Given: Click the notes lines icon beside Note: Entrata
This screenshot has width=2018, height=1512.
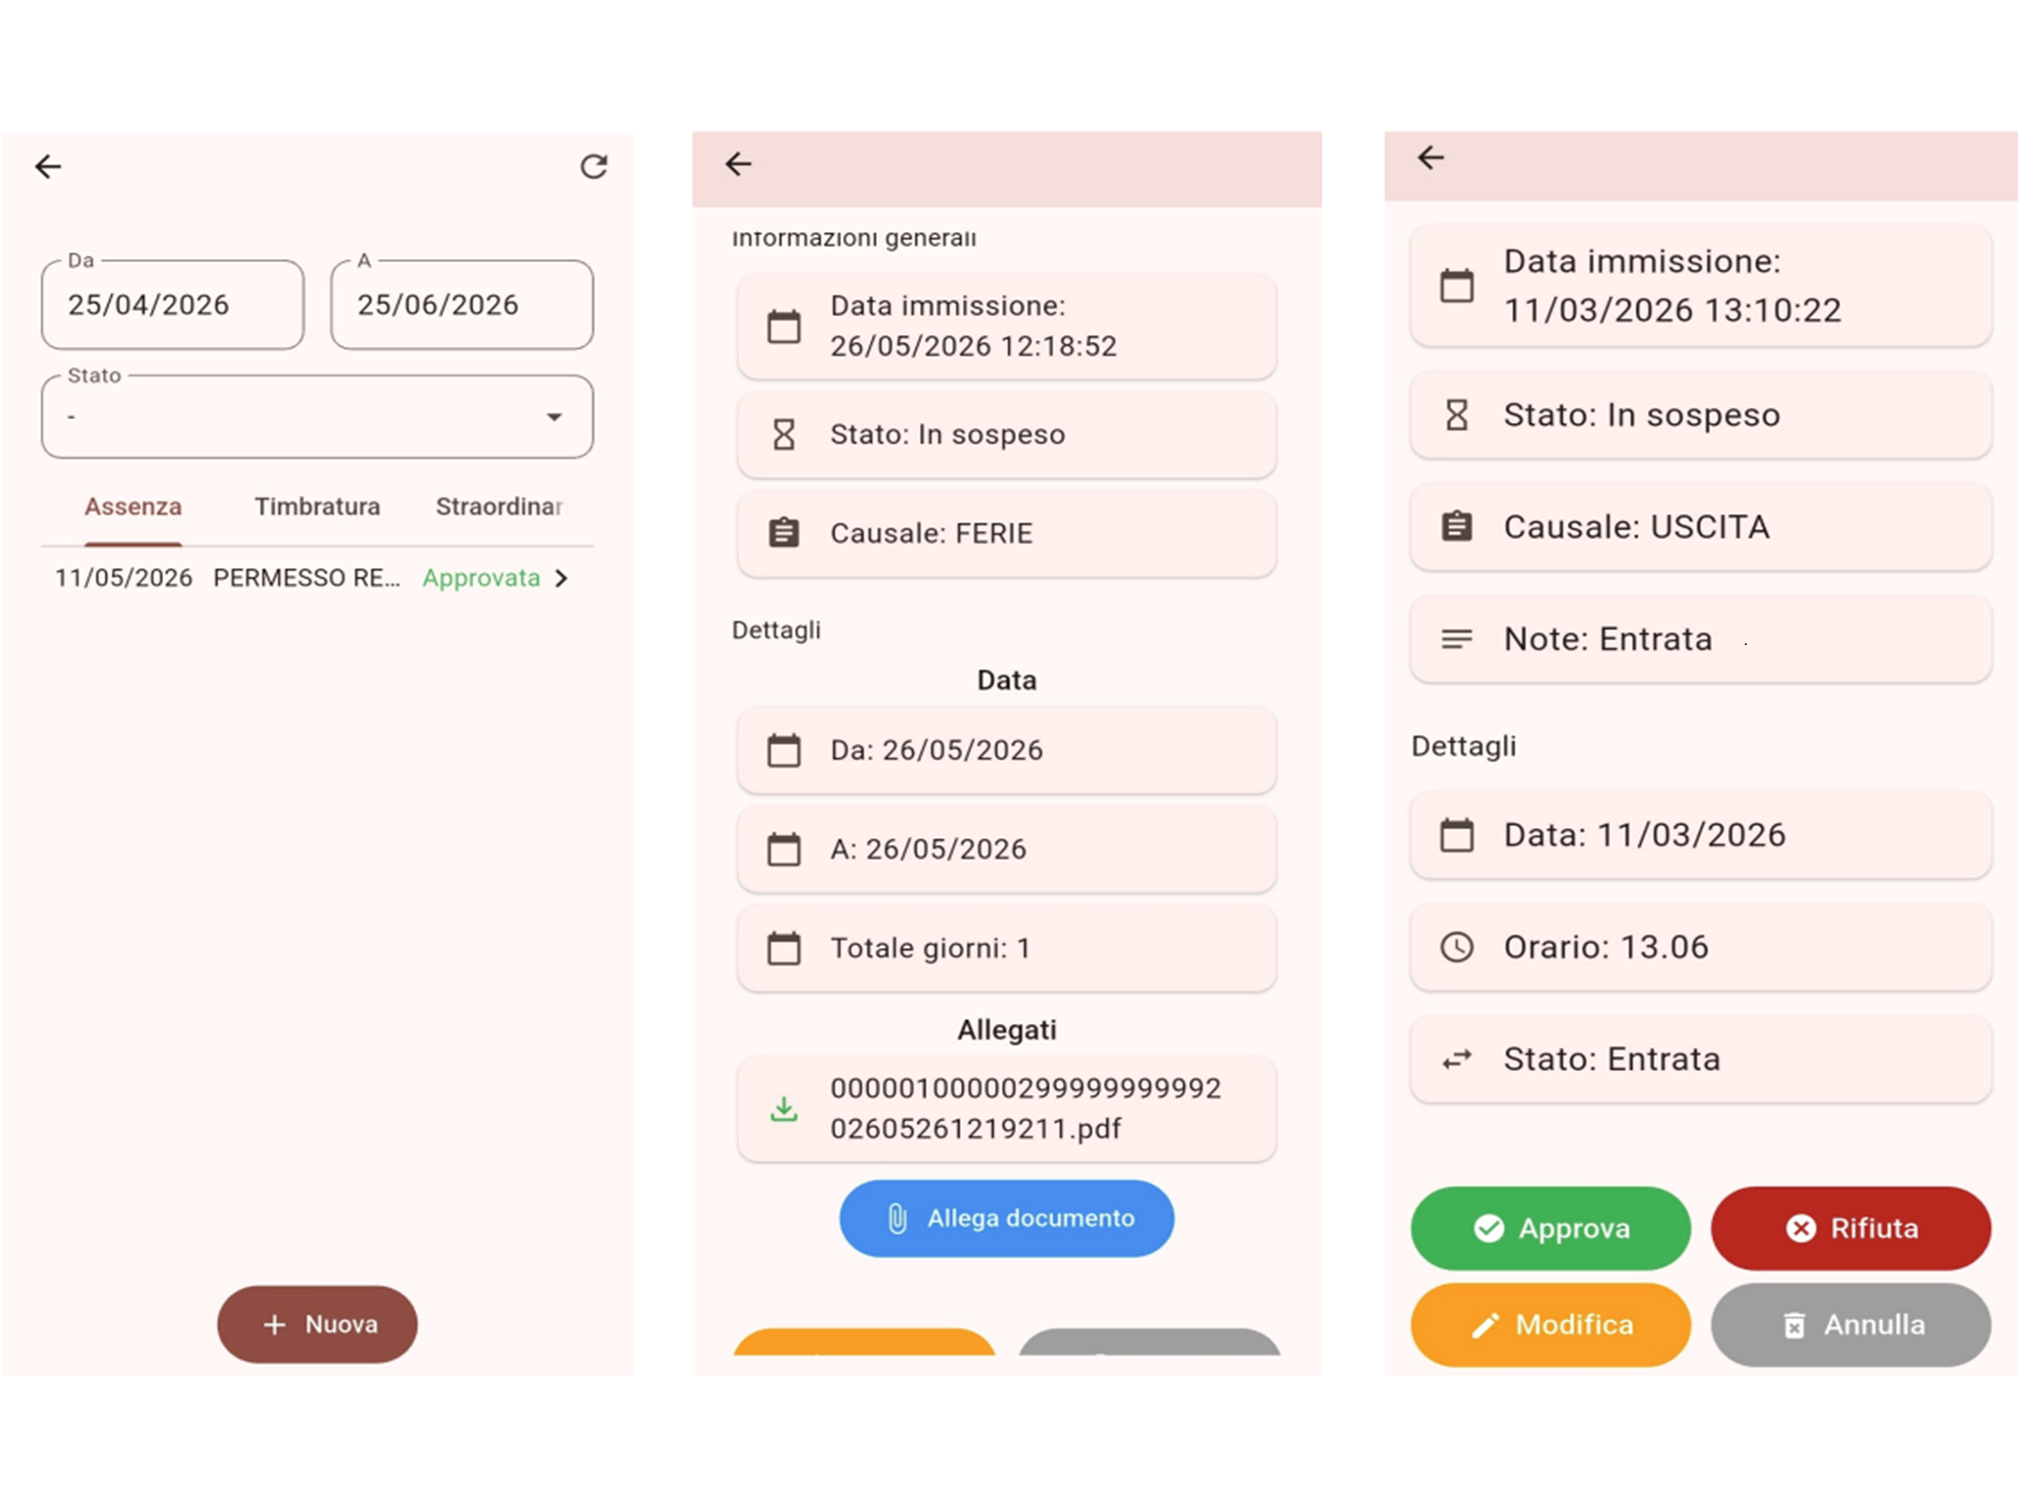Looking at the screenshot, I should click(1457, 639).
